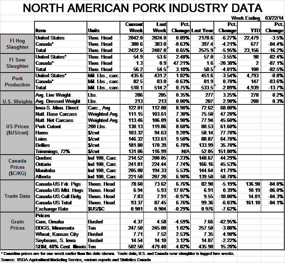Select 'Canada-US Cull Brdg.' row label
This screenshot has height=263, width=285.
point(59,197)
